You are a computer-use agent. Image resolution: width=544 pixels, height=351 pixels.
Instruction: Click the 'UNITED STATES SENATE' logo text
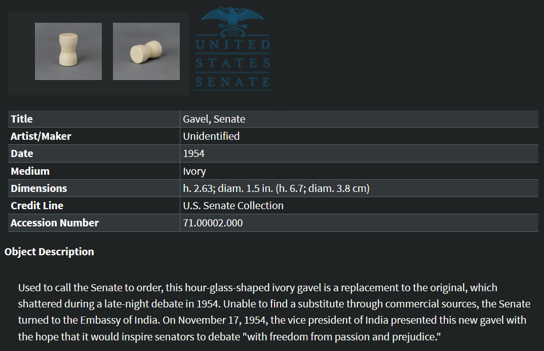tap(233, 63)
